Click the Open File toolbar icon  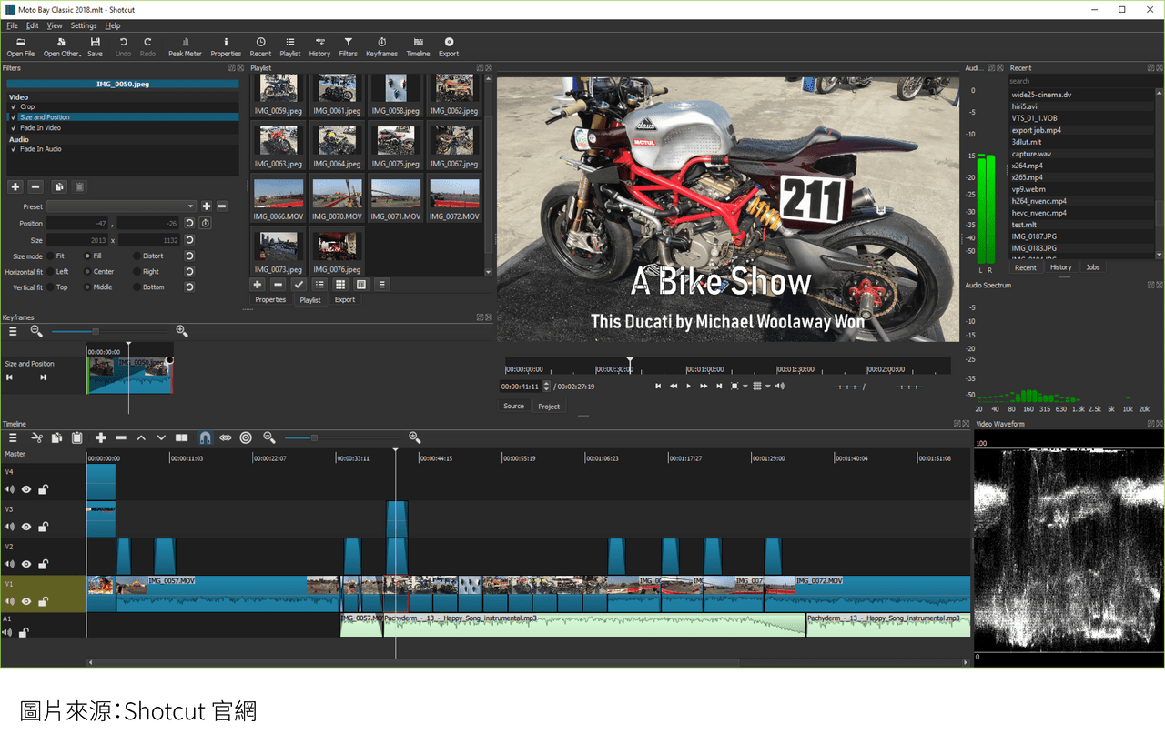tap(21, 46)
